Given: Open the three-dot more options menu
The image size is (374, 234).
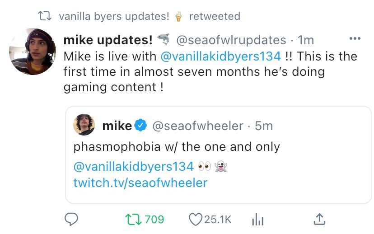Looking at the screenshot, I should pos(355,38).
